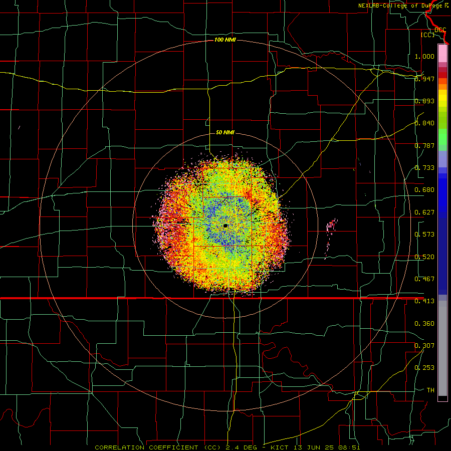Viewport: 451px width, 451px height.
Task: Click the 0.360 value on the color scale
Action: [424, 324]
